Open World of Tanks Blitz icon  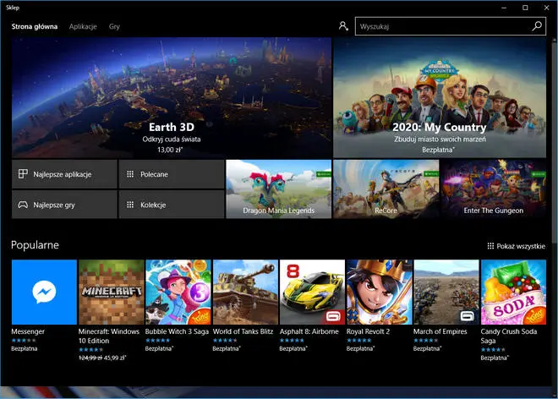tap(245, 292)
